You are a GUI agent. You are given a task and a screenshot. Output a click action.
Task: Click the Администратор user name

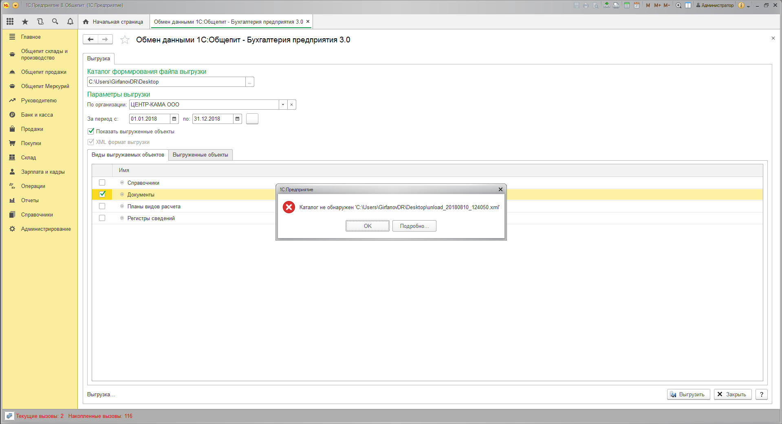click(717, 5)
